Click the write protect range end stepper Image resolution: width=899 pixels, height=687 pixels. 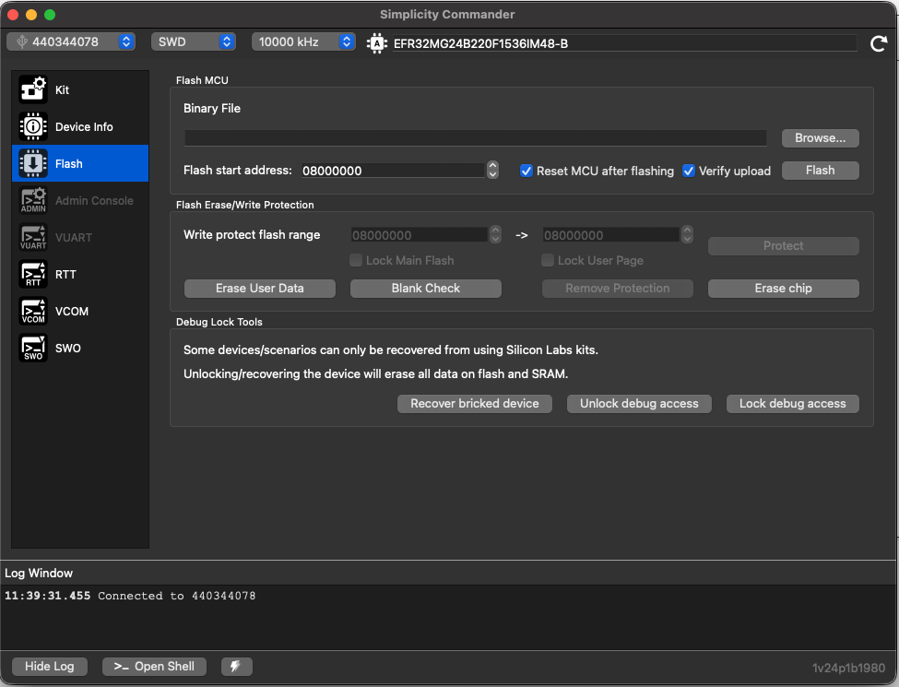pyautogui.click(x=687, y=234)
